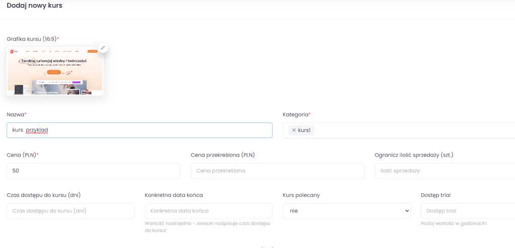
Task: Select the kurs1 tag text in Kategoria
Action: click(304, 131)
